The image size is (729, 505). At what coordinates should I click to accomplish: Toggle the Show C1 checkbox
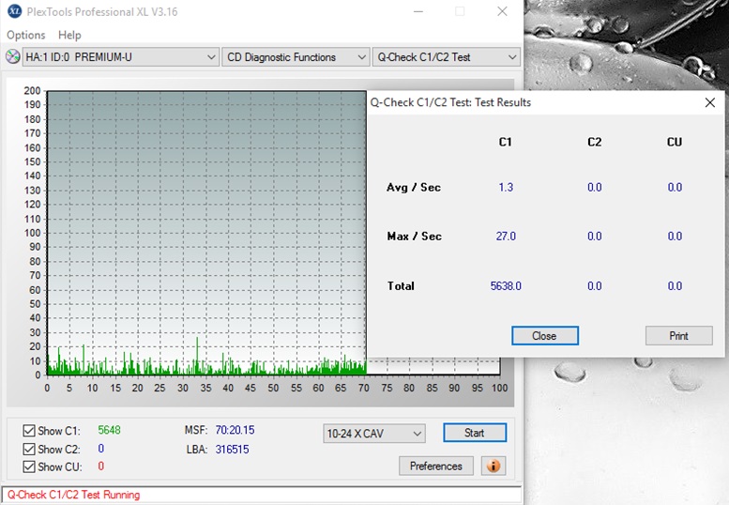tap(29, 431)
